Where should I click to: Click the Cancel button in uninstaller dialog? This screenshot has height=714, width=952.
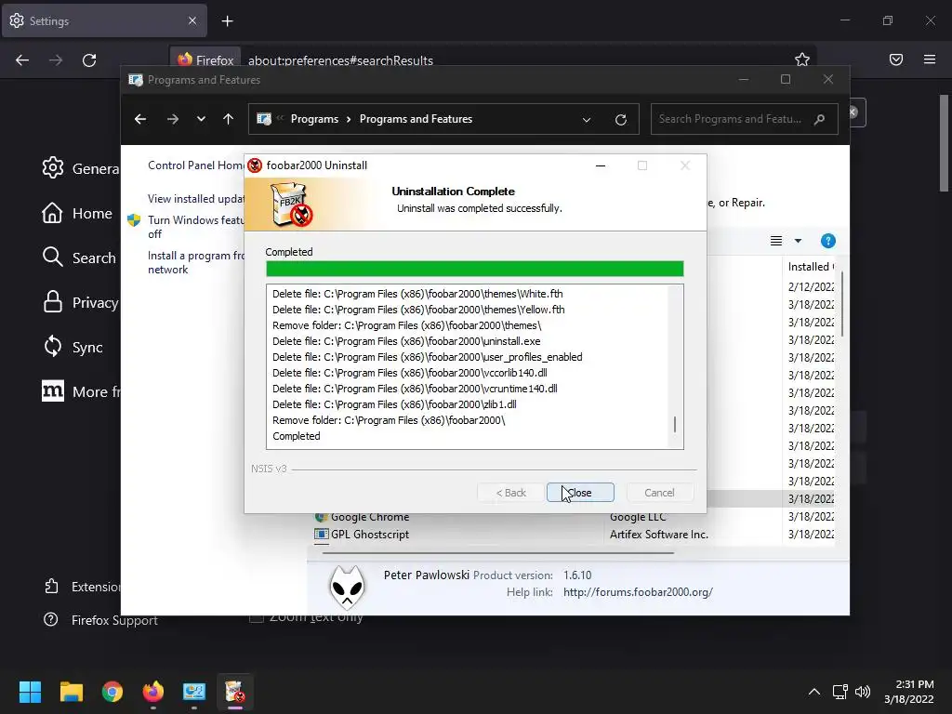659,493
